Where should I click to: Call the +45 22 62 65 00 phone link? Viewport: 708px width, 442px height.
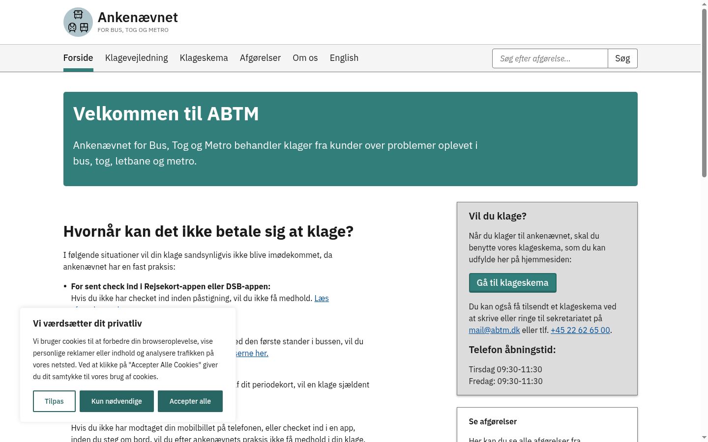tap(580, 330)
